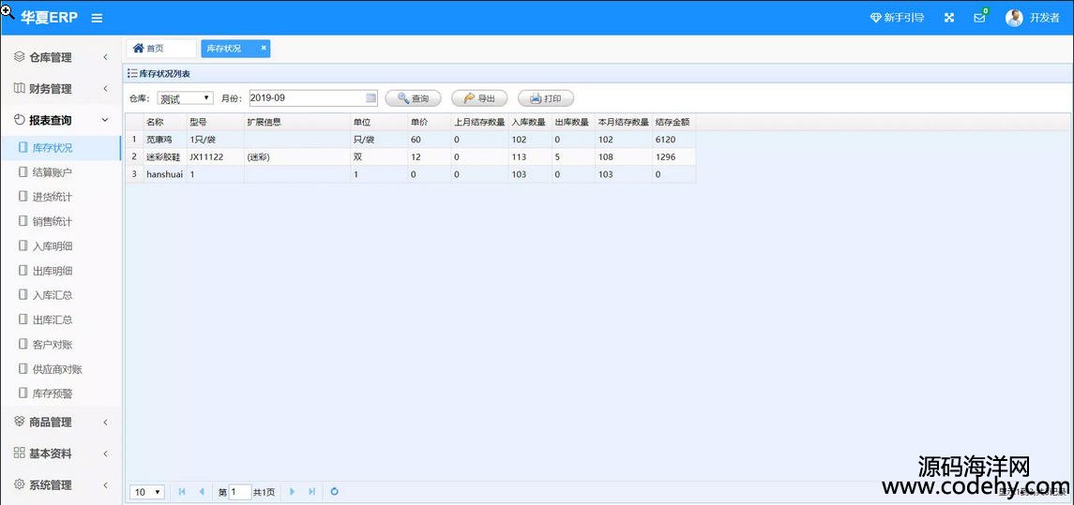Open the 新手引导 guide link

pyautogui.click(x=898, y=18)
